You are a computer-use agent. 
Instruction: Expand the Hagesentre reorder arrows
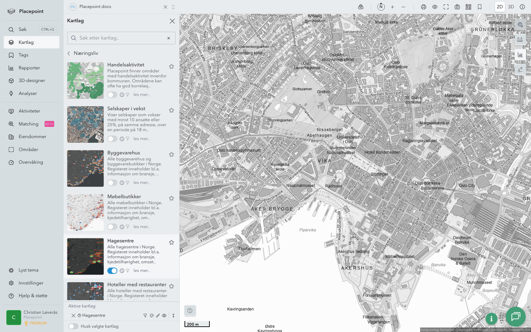coord(173,316)
